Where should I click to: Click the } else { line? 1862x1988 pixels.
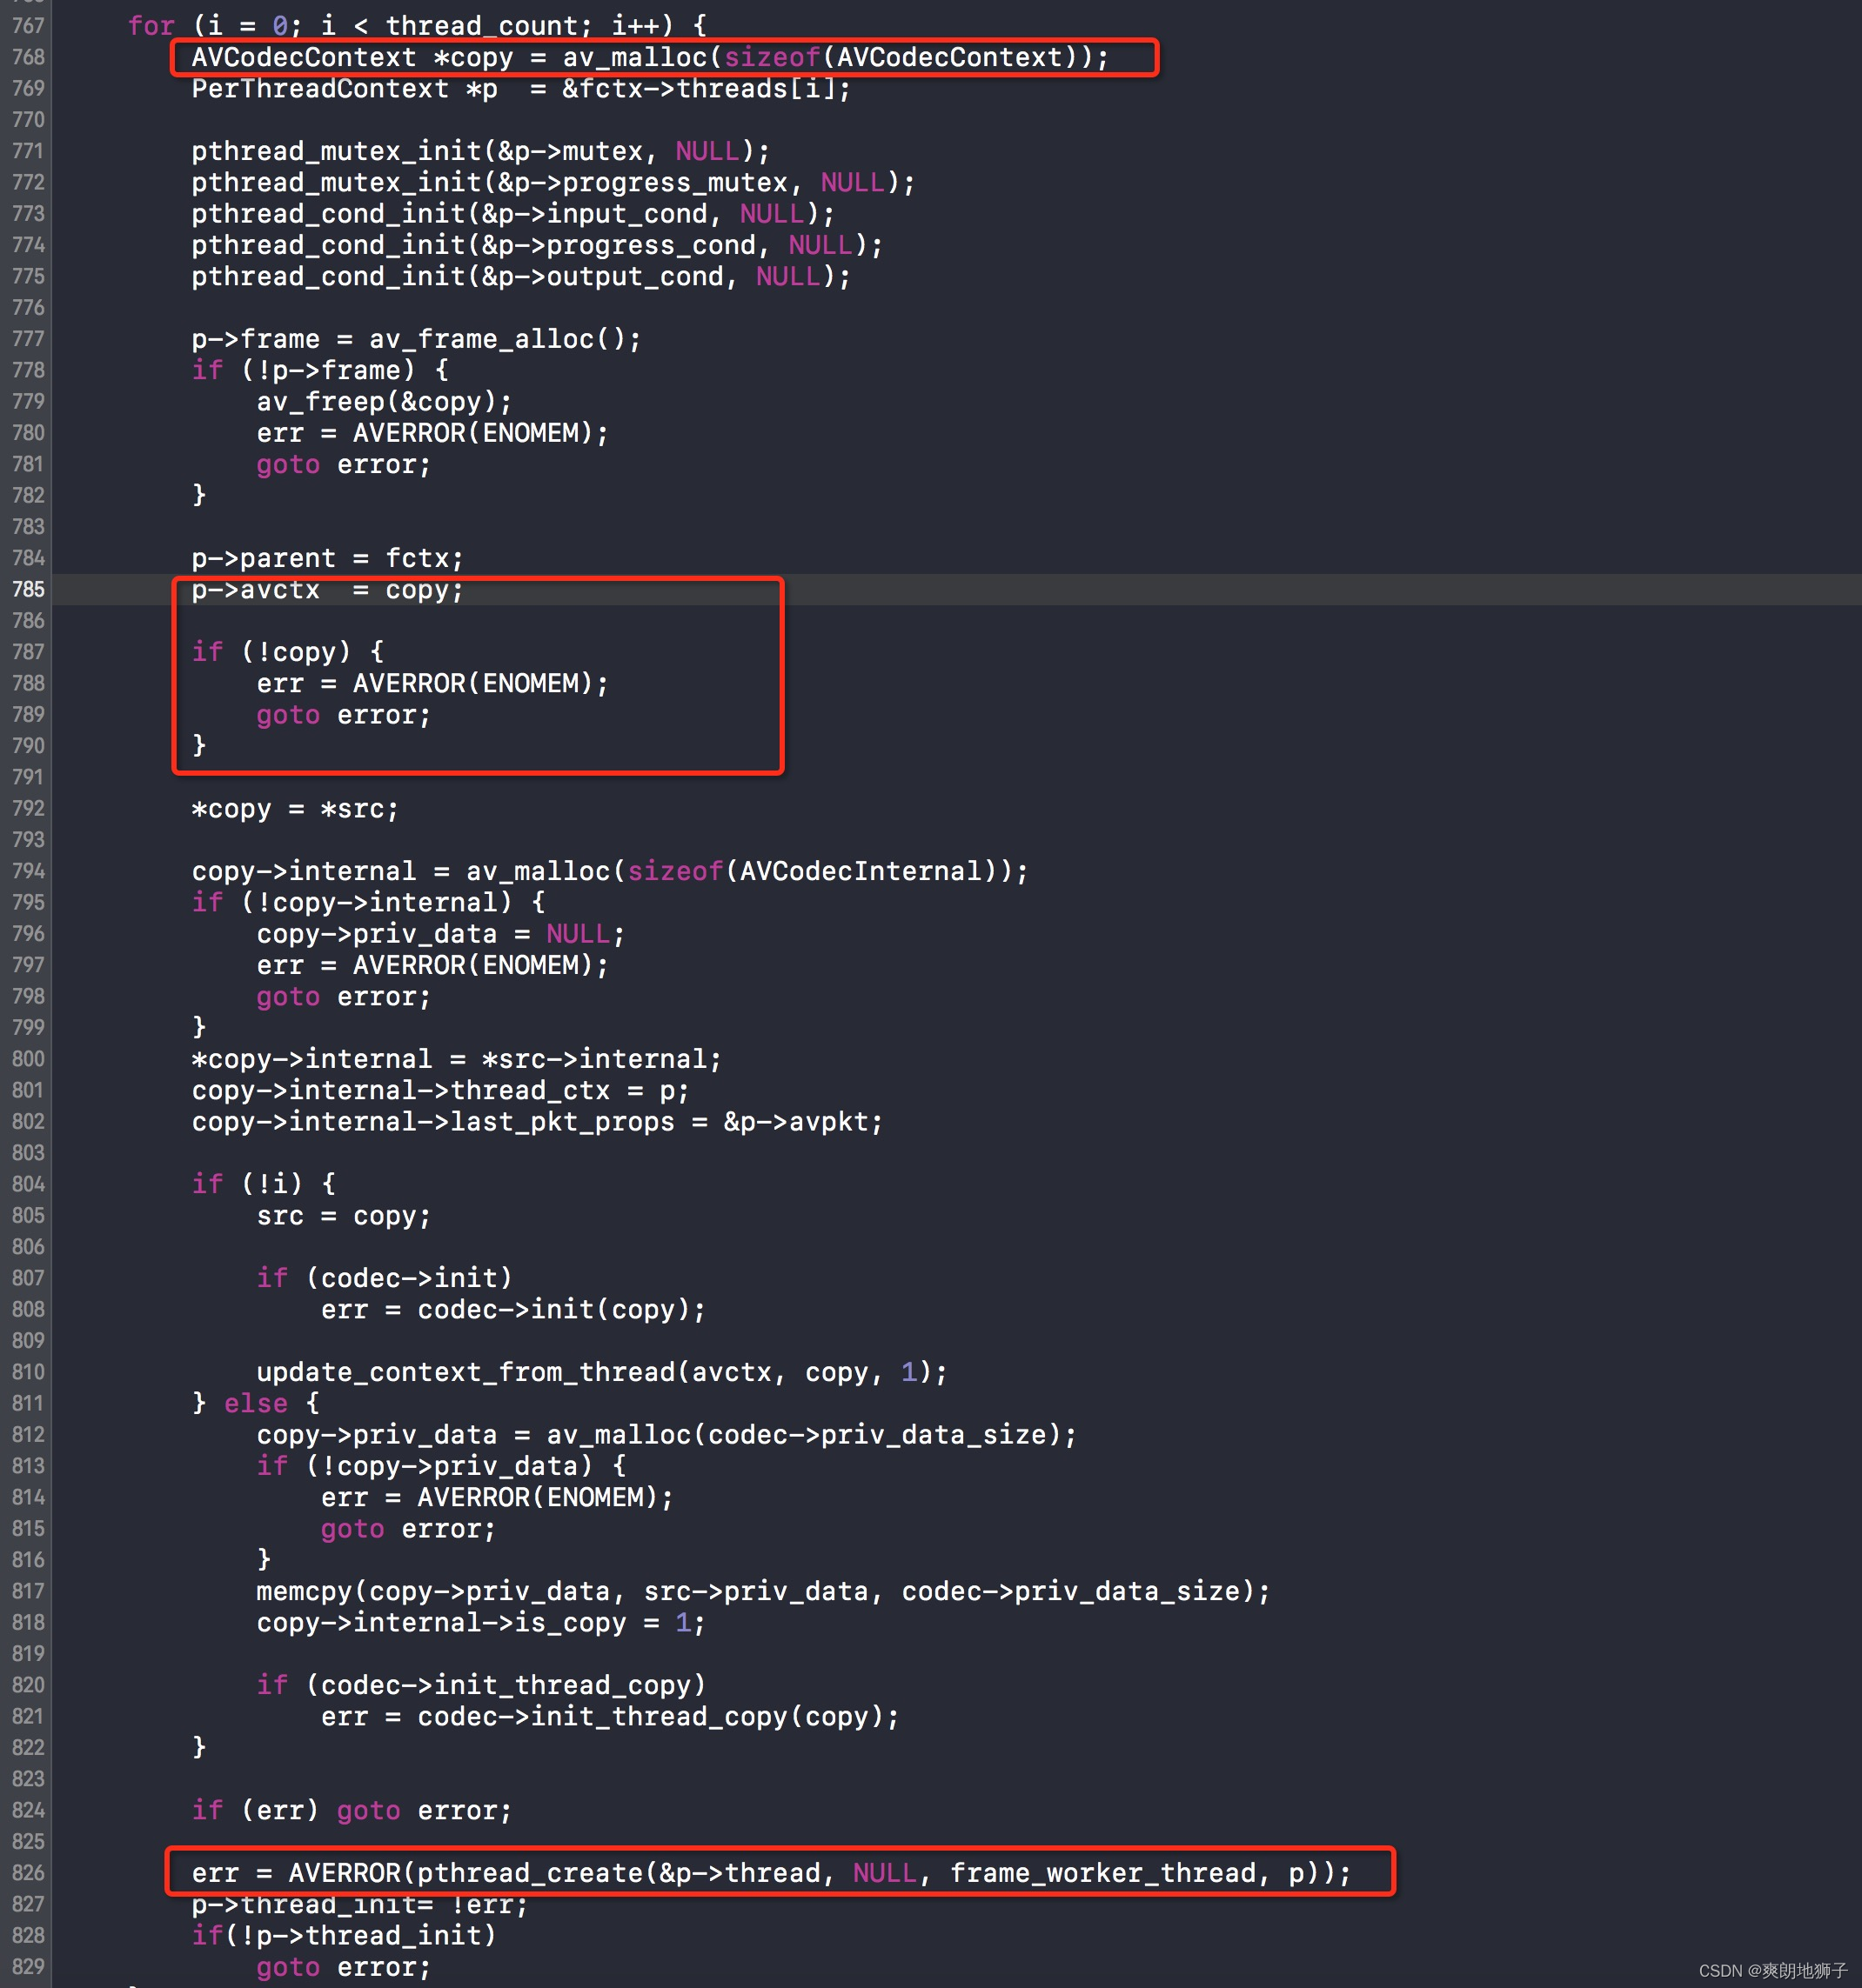point(255,1403)
